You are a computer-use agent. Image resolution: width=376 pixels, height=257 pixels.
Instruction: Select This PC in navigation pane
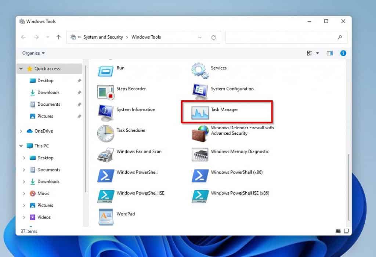click(38, 146)
